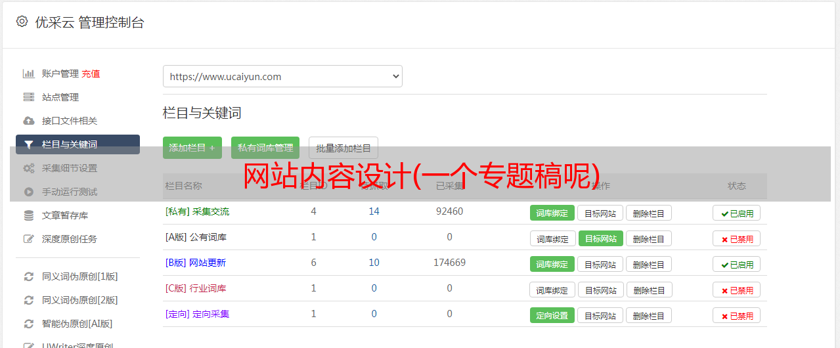Image resolution: width=840 pixels, height=348 pixels.
Task: Click the filter icon for 栏目与关键词
Action: pos(28,144)
